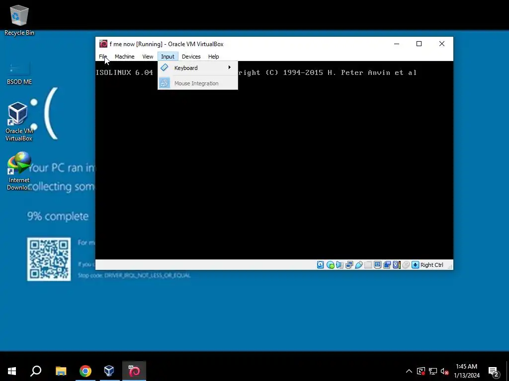Image resolution: width=509 pixels, height=381 pixels.
Task: Open VirtualBox Manager from taskbar
Action: point(109,371)
